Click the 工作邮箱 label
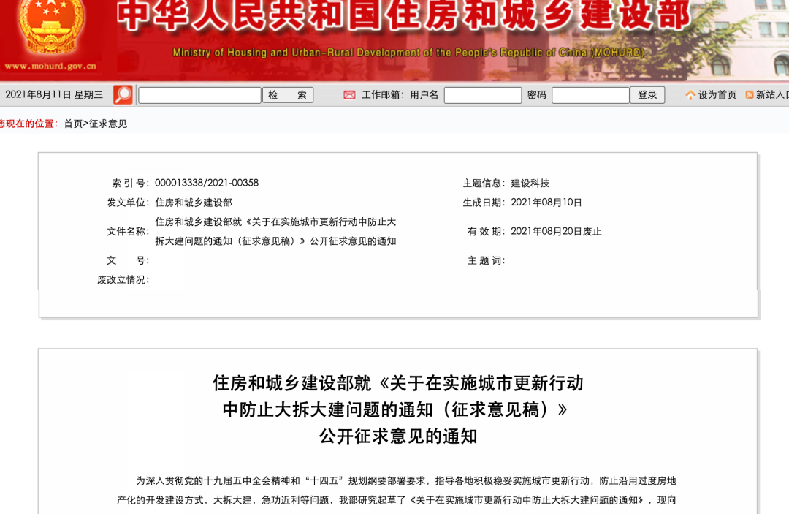This screenshot has width=789, height=514. click(382, 95)
